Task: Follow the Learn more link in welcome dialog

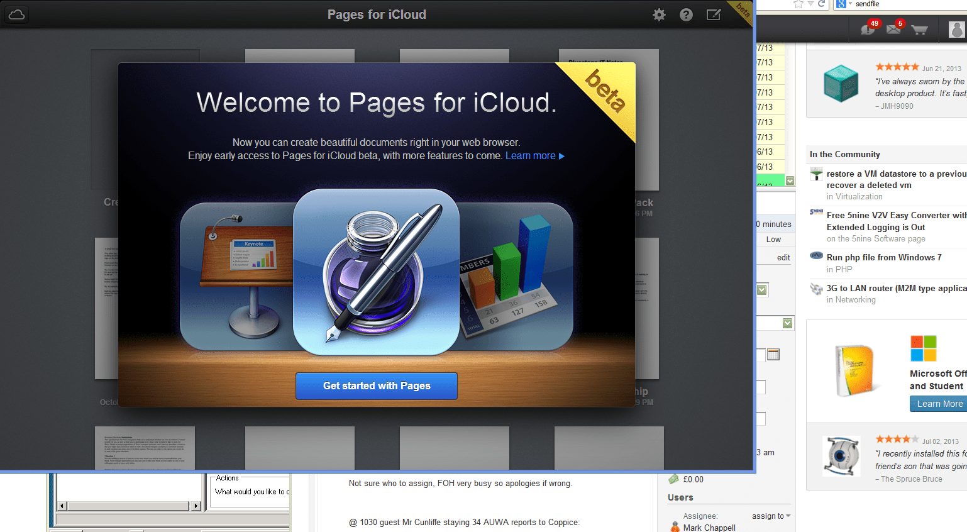Action: pyautogui.click(x=535, y=156)
